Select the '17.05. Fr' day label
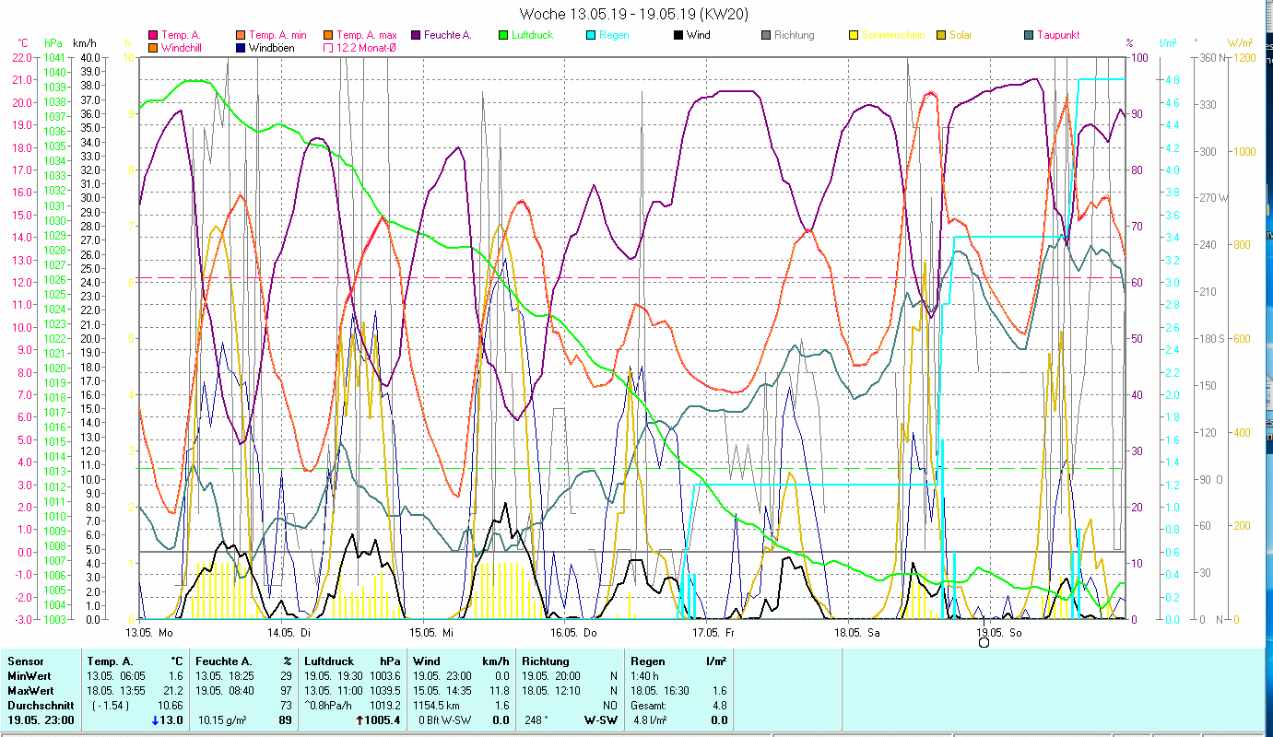Screen dimensions: 1273x737 (x=714, y=633)
